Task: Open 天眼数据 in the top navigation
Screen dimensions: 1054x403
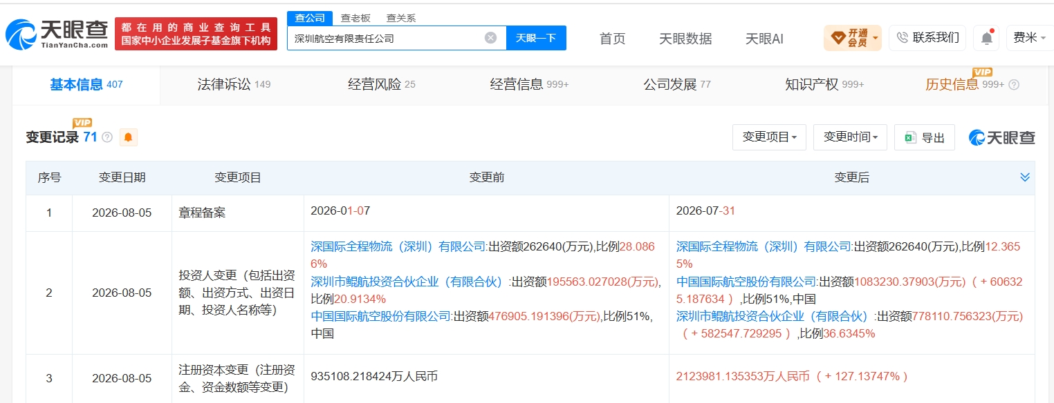Action: pyautogui.click(x=685, y=39)
